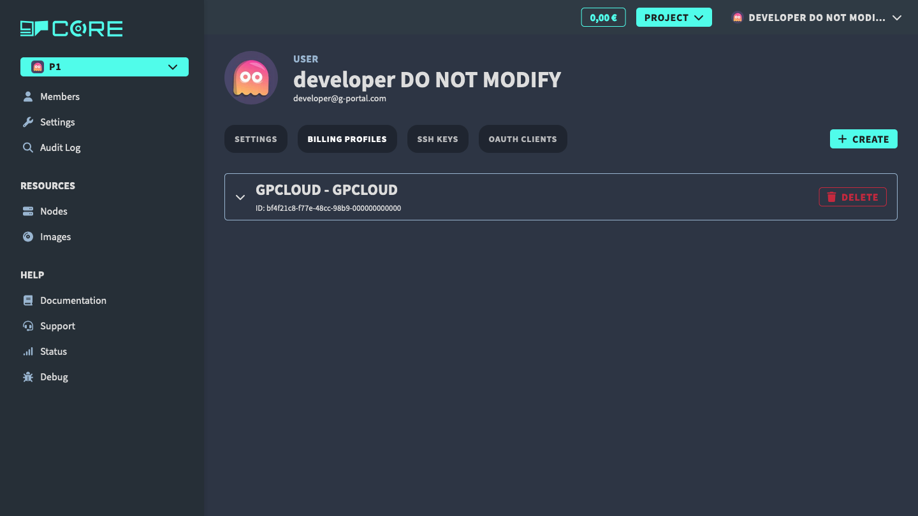Open the Members page
This screenshot has width=918, height=516.
(x=60, y=97)
